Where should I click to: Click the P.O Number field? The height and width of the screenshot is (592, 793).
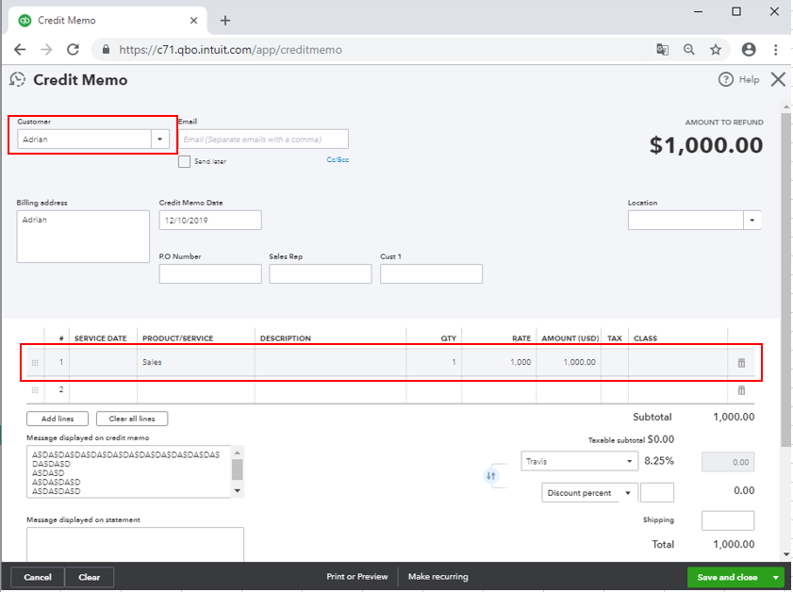pos(210,274)
